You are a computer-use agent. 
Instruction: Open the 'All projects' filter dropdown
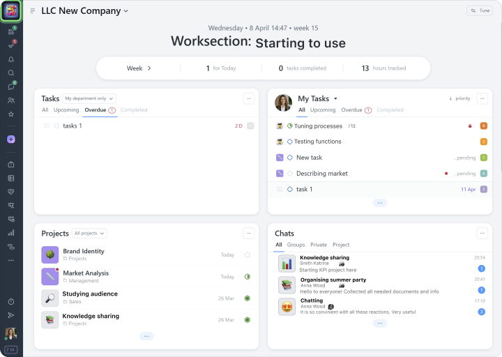coord(89,234)
